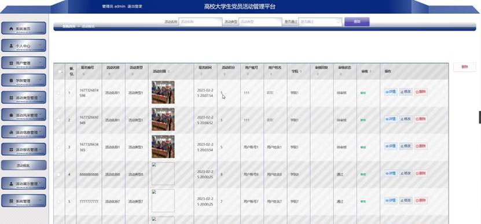The image size is (481, 224).
Task: Check the checkbox for row 2
Action: pyautogui.click(x=59, y=120)
